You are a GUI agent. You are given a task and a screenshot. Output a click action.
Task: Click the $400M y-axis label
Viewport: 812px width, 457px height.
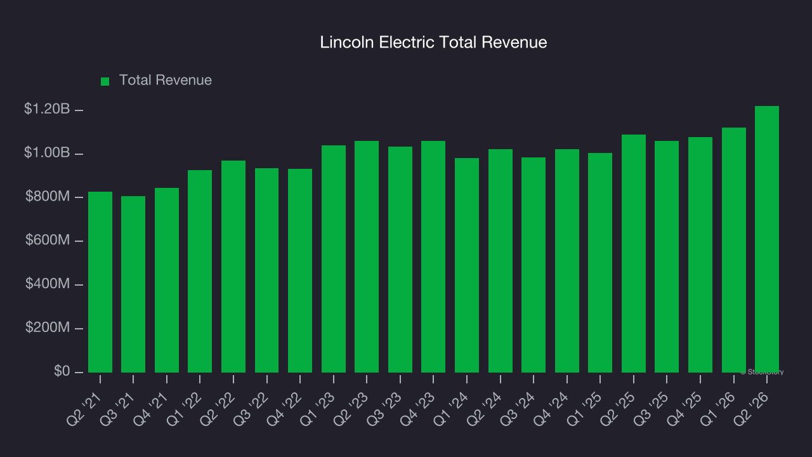[48, 284]
